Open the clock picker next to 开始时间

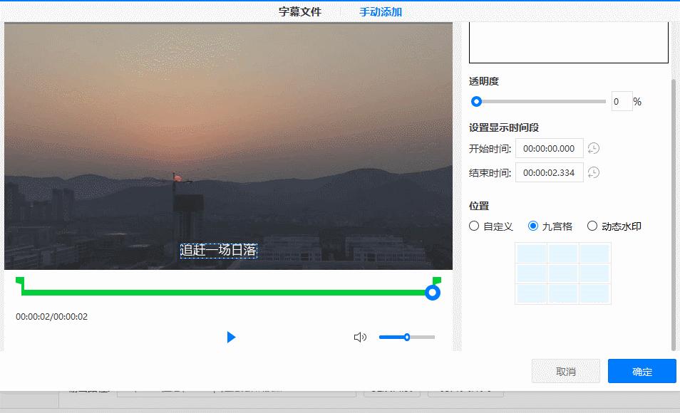[x=594, y=148]
